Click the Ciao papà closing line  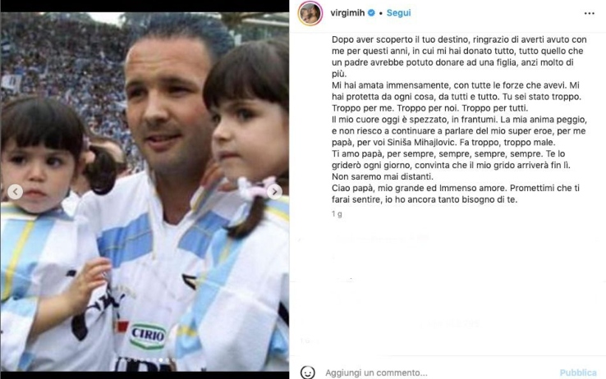pos(456,189)
